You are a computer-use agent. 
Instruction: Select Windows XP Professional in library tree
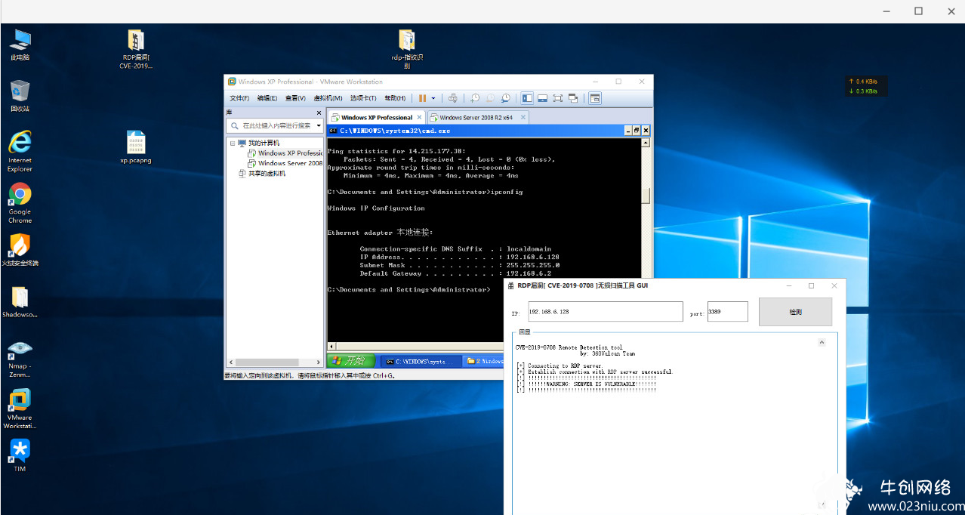coord(285,153)
